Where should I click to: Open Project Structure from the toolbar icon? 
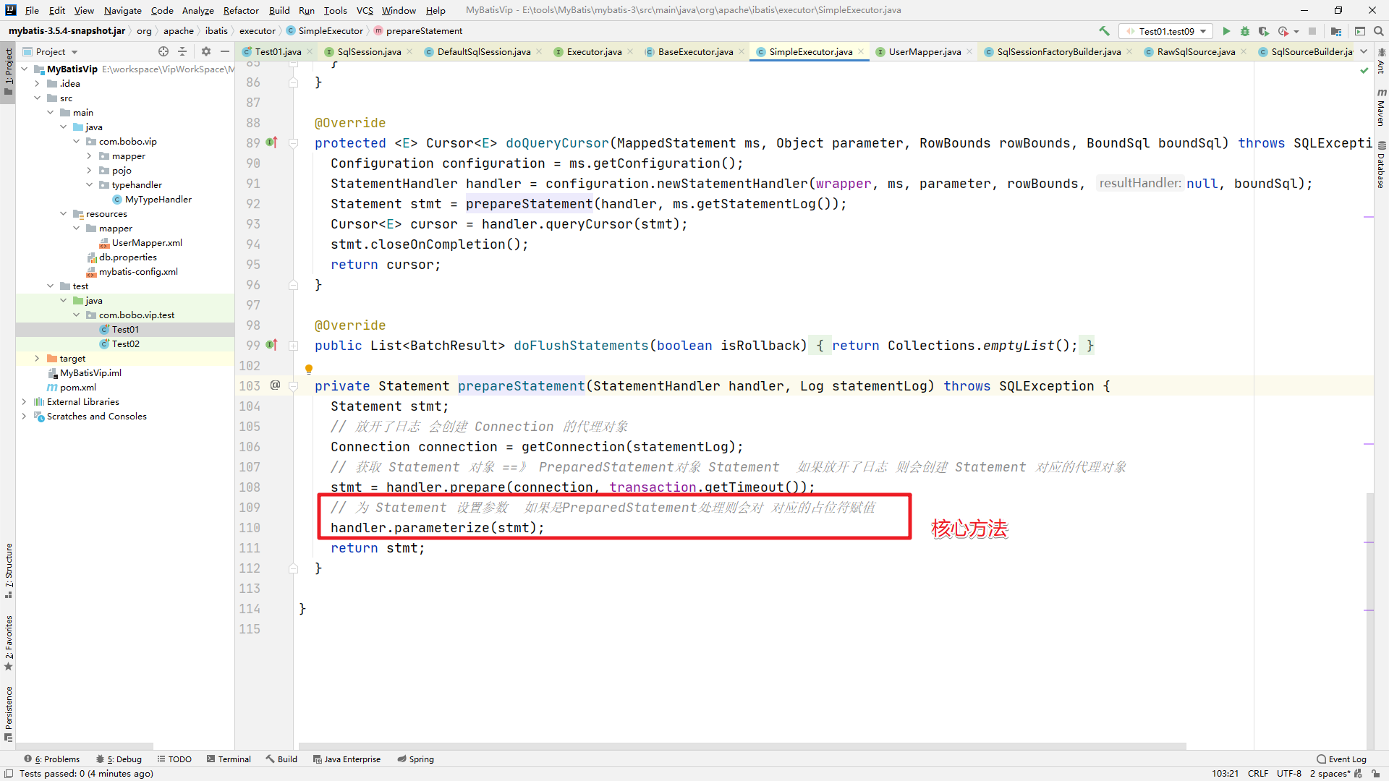(1336, 31)
